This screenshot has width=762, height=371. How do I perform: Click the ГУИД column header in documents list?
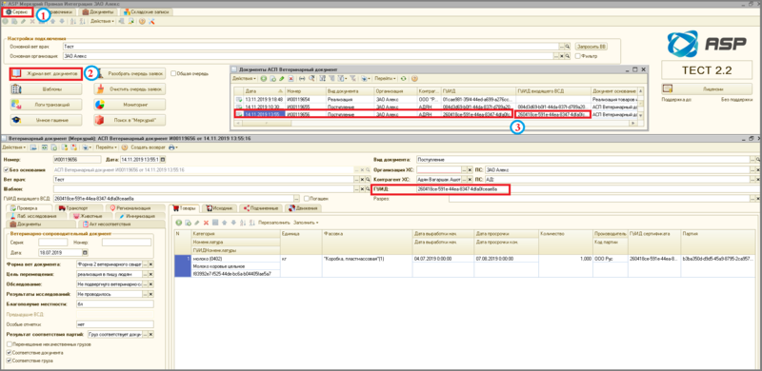[x=478, y=90]
